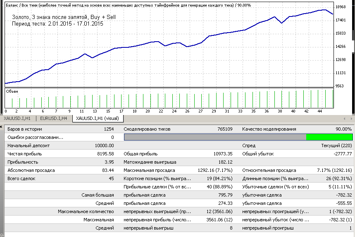Click the spread value Текущий (220)
Image resolution: width=355 pixels, height=237 pixels.
(336, 145)
